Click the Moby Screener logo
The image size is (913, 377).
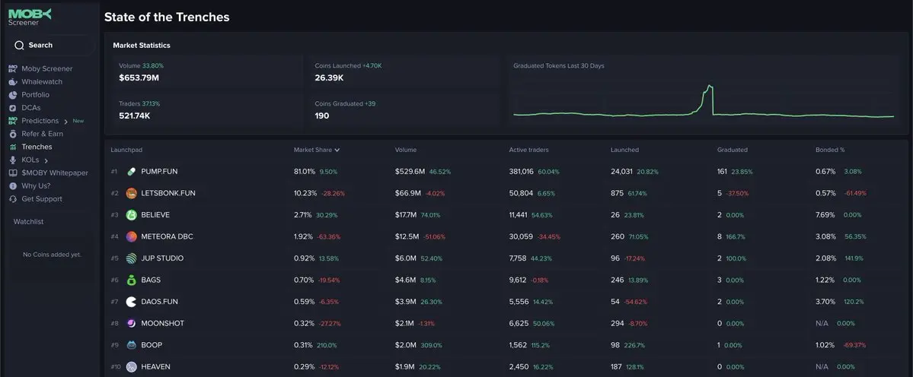point(30,17)
